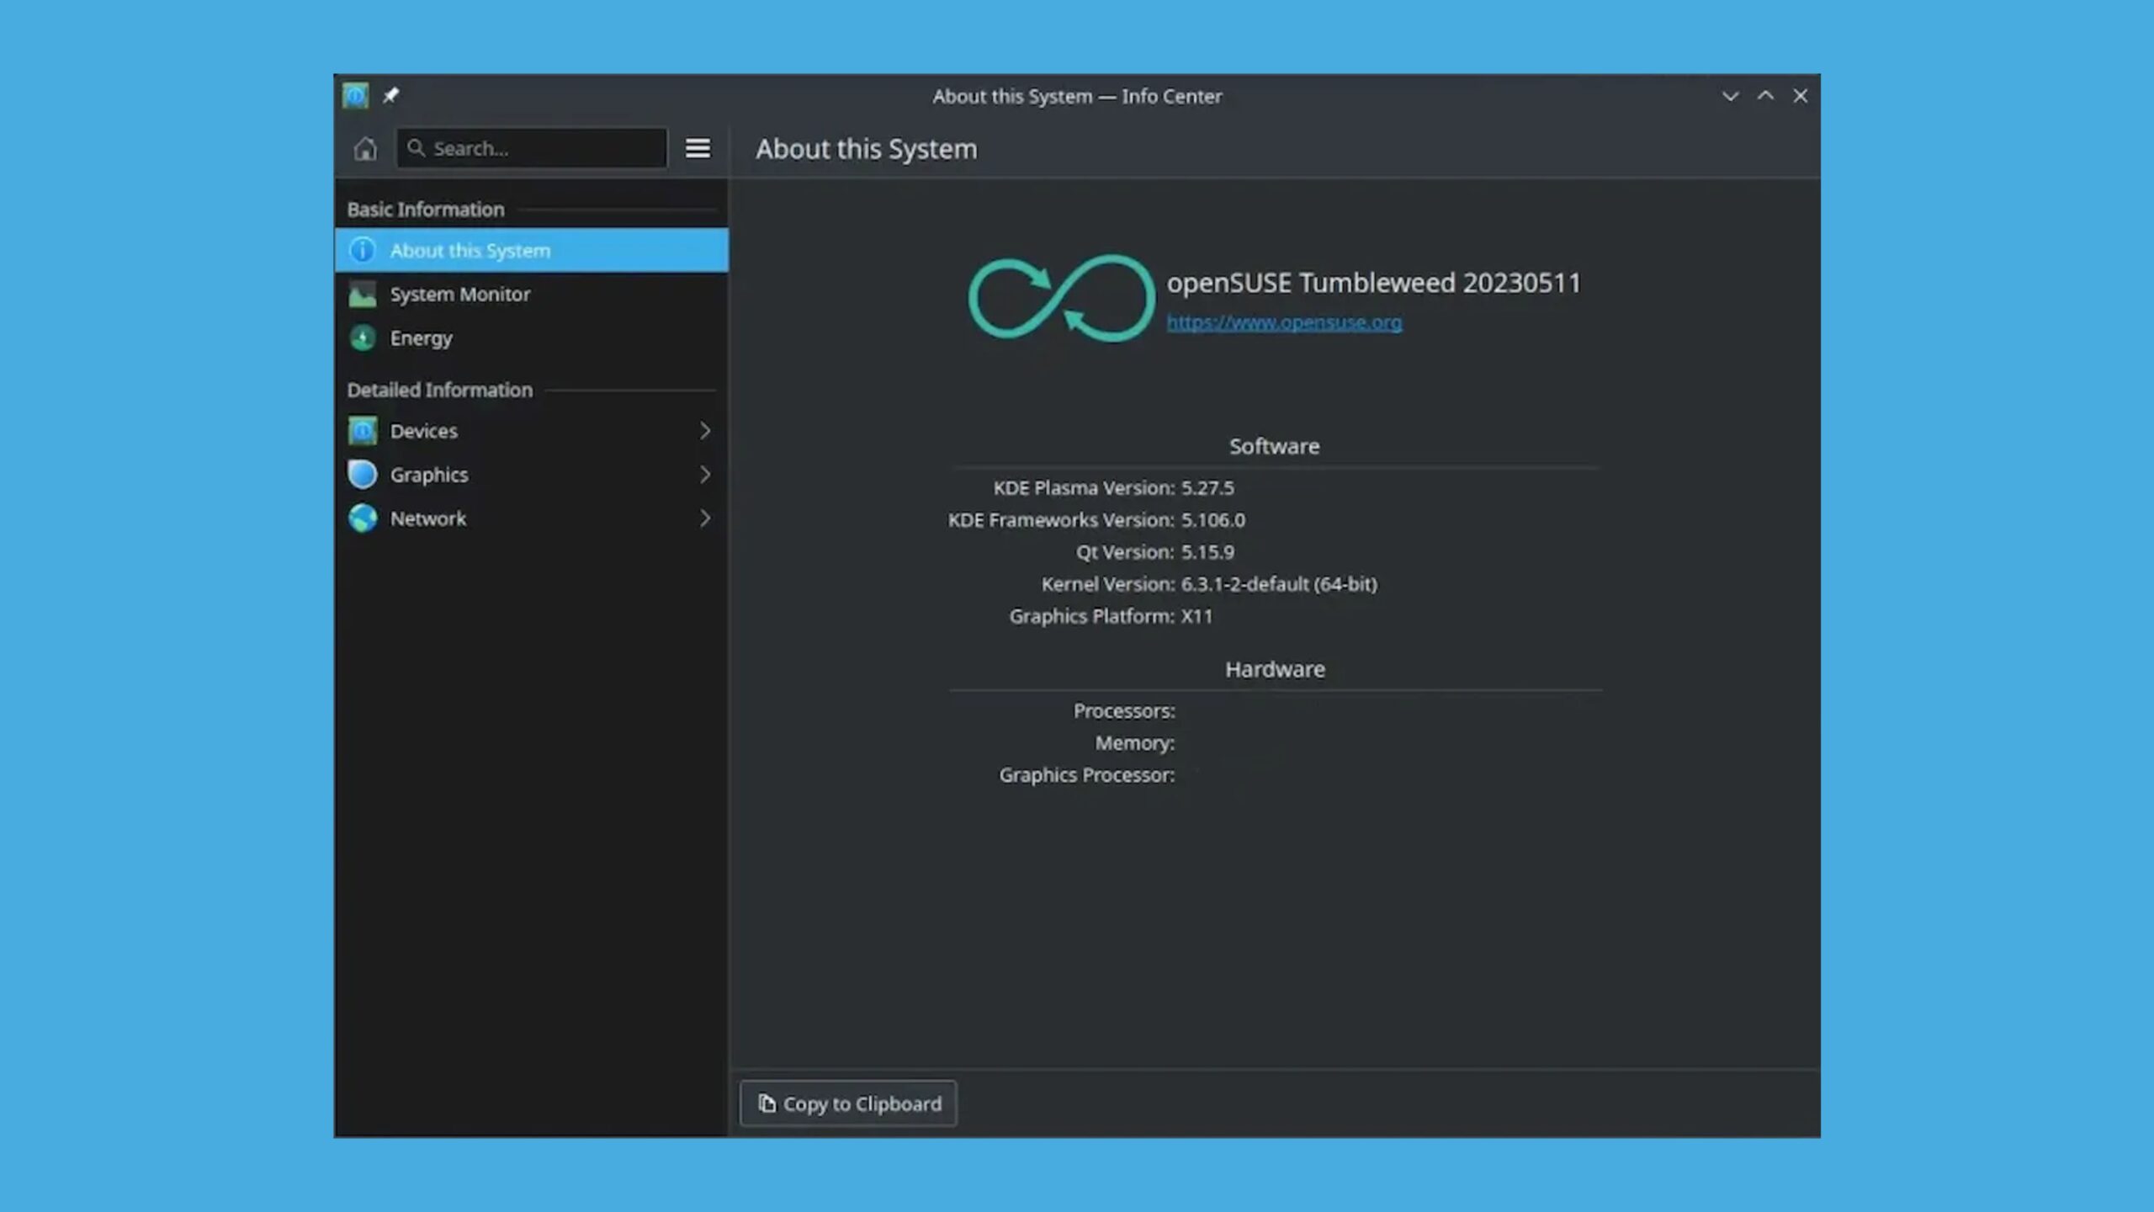
Task: Click the About this System page heading
Action: tap(867, 149)
